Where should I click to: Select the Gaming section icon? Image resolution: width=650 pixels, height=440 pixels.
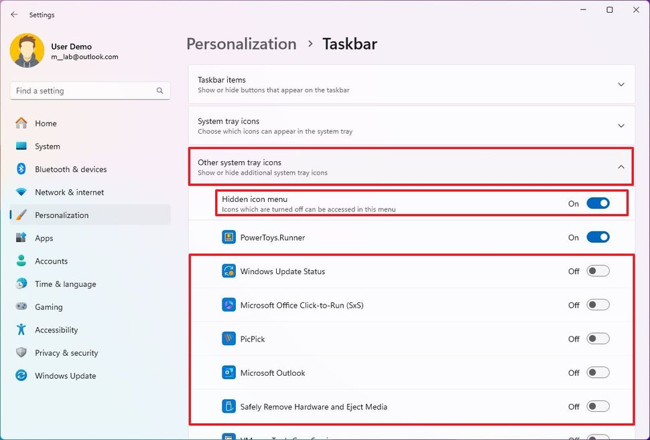pos(21,307)
